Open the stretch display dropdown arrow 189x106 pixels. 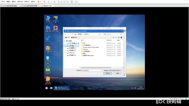(78, 2)
